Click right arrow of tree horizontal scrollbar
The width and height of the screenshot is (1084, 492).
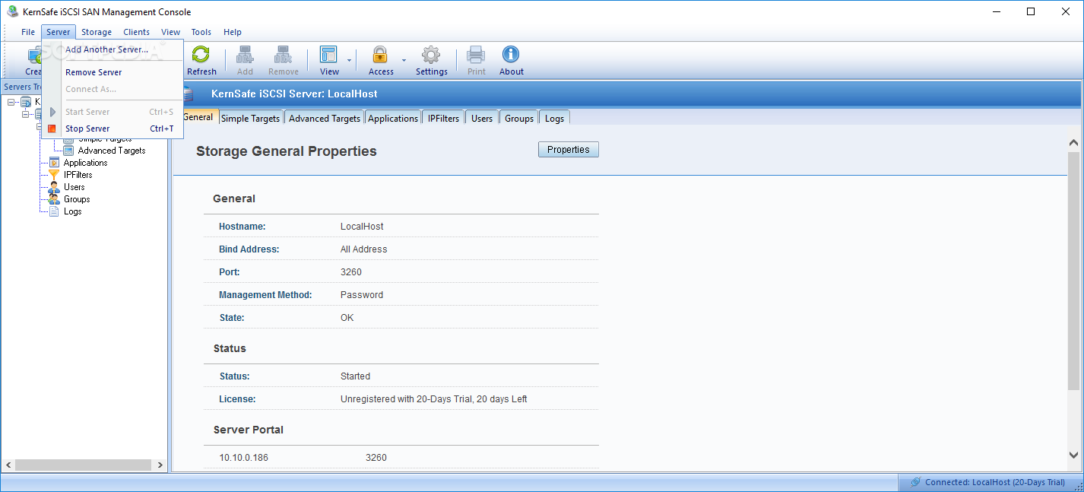(x=160, y=465)
